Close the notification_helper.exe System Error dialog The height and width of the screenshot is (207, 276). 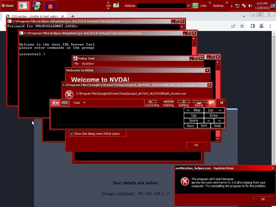click(x=272, y=168)
